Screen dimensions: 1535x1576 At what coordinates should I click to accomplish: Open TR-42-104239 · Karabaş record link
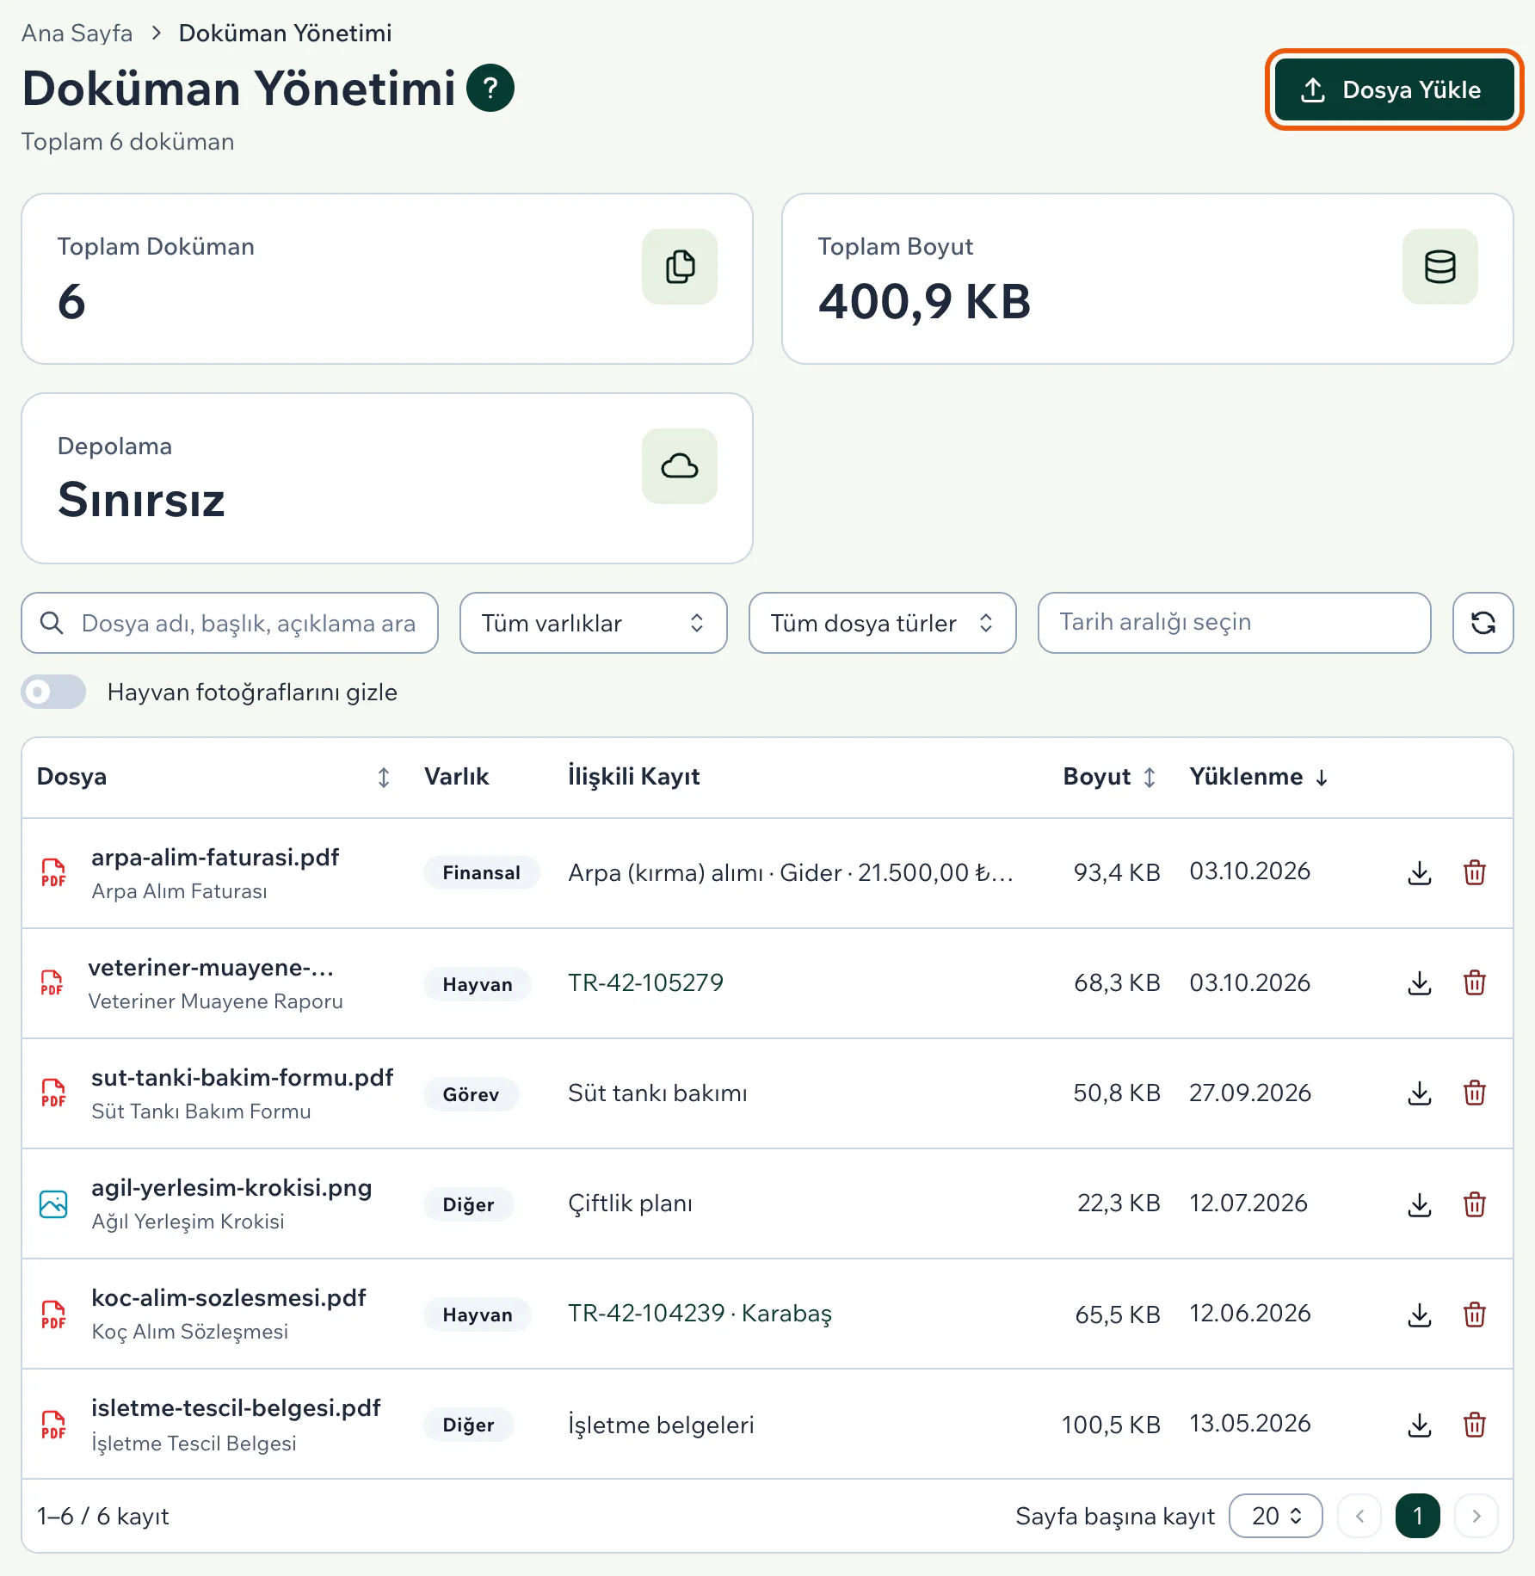tap(700, 1314)
